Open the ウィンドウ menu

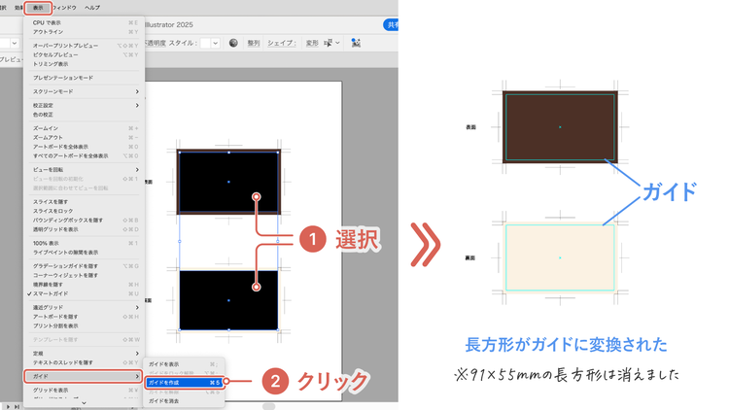(64, 8)
